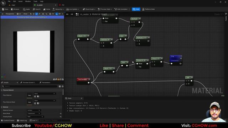Open the Details property matrix grid icon

point(59,86)
